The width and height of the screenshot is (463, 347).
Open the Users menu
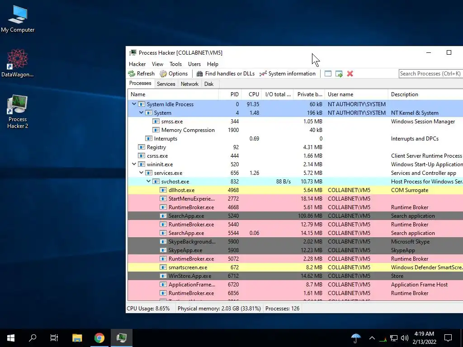(x=194, y=64)
